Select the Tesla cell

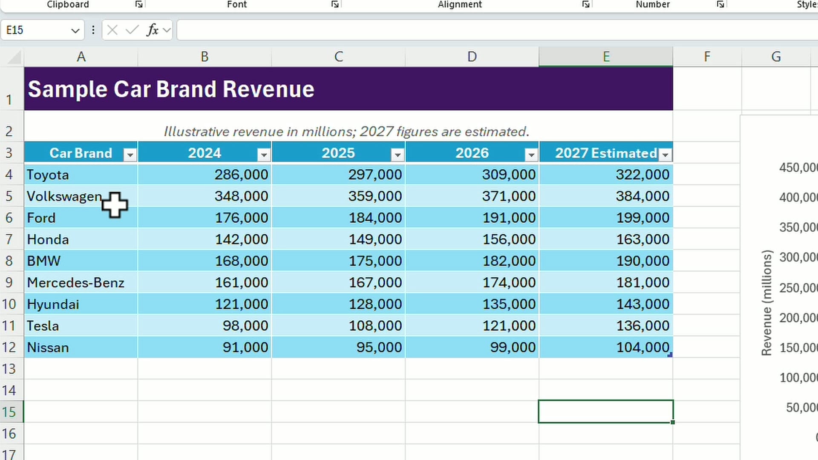81,326
